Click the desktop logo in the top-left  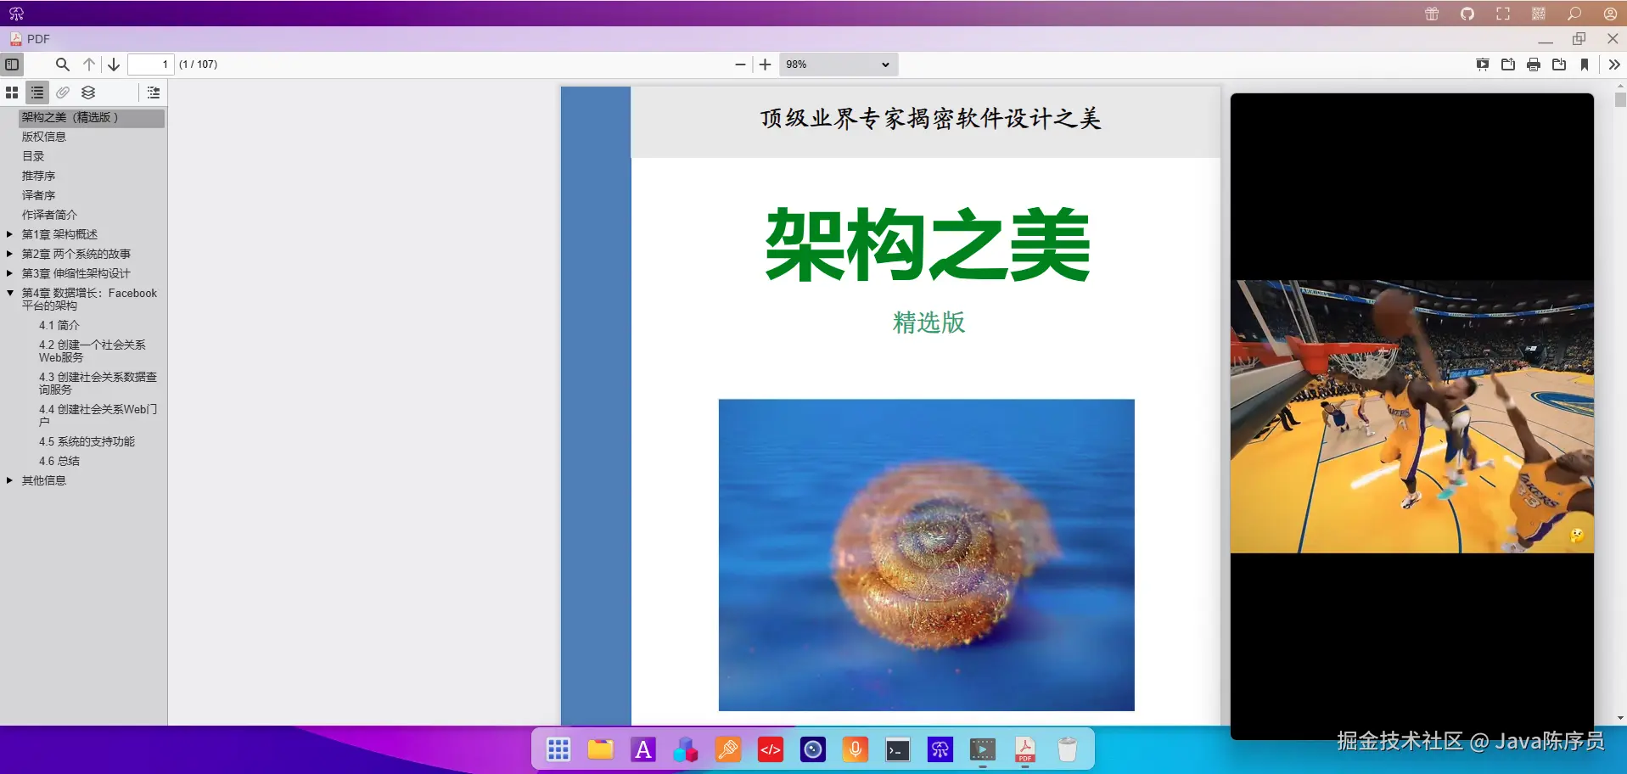point(16,14)
